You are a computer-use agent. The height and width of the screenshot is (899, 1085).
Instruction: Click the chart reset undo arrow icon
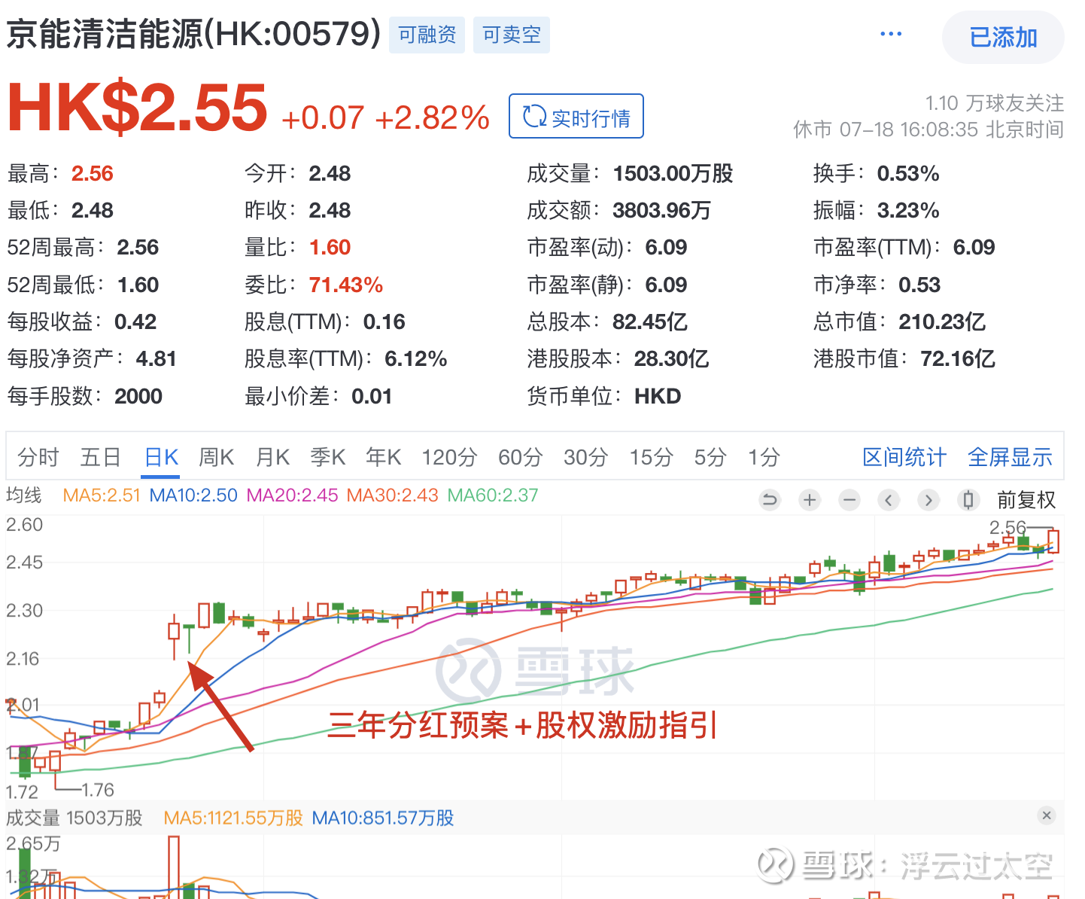click(770, 500)
